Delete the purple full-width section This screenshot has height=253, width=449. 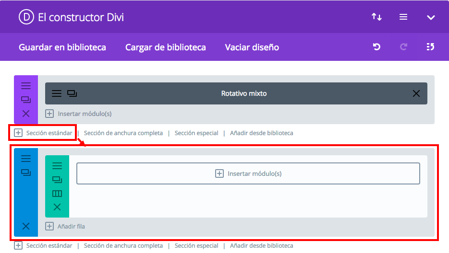coord(26,114)
